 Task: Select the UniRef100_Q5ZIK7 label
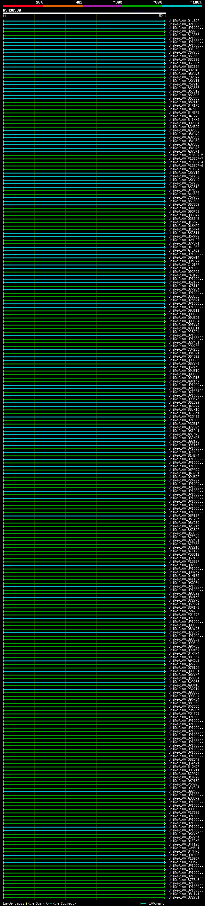pyautogui.click(x=184, y=283)
